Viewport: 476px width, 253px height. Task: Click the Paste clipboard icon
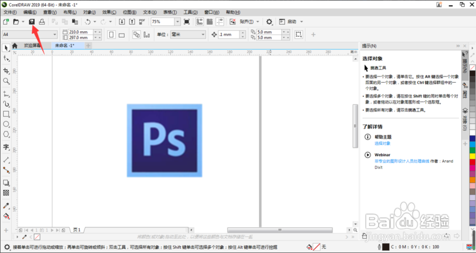pos(75,21)
